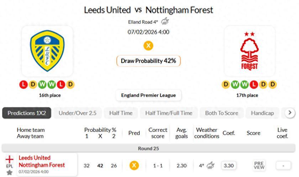This screenshot has height=177, width=299.
Task: Click the England flag EPL icon
Action: 9,160
